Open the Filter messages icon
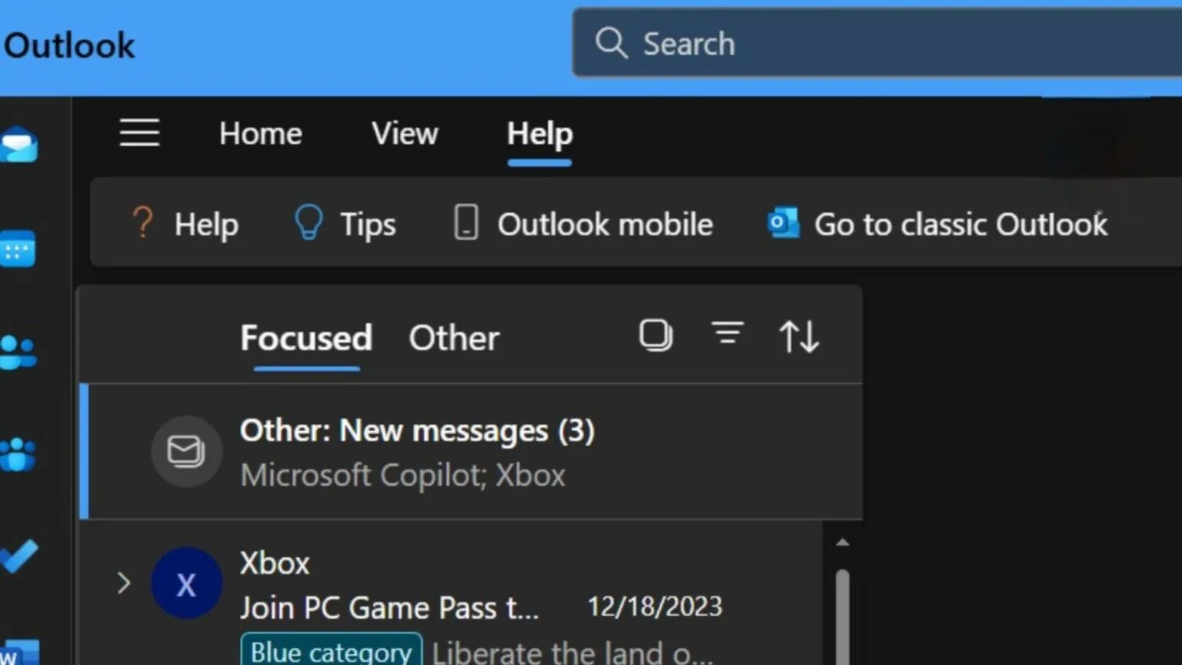Screen dimensions: 1182x665 pos(727,333)
